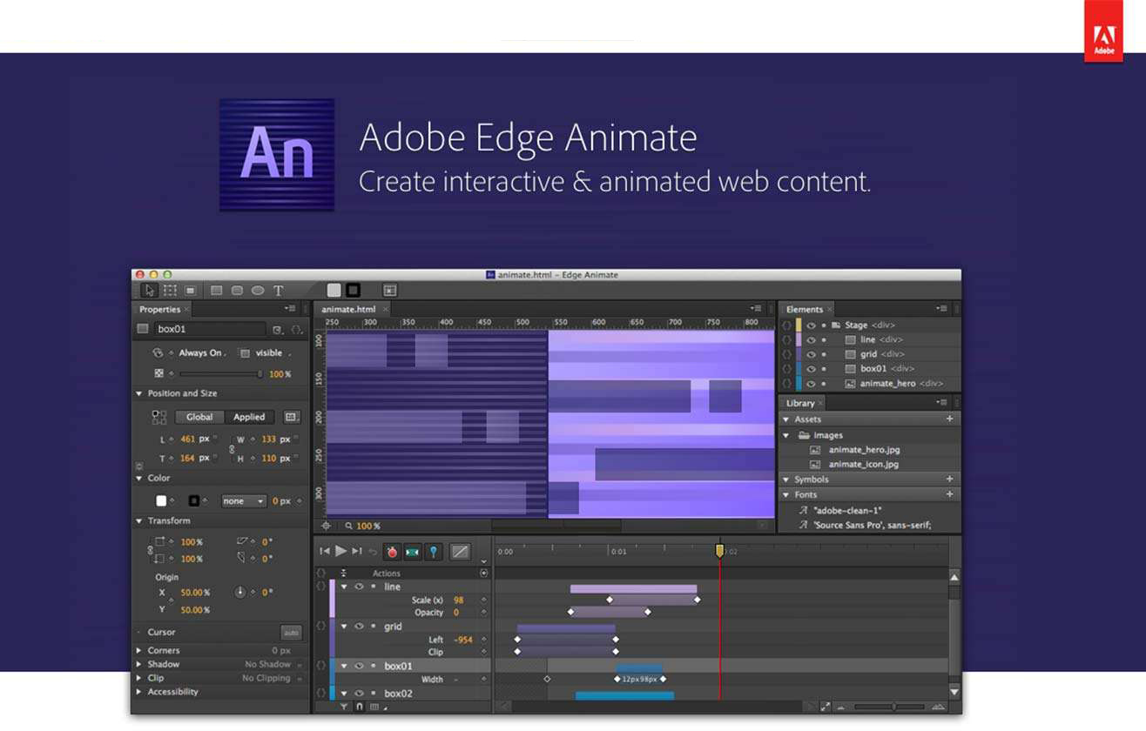Open the Elements panel options menu
This screenshot has width=1146, height=731.
point(941,309)
